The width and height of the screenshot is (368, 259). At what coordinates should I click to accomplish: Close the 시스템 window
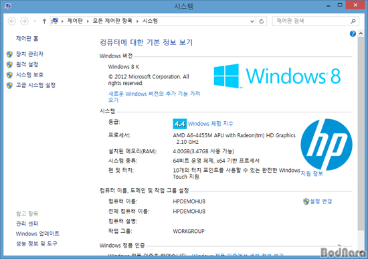pyautogui.click(x=355, y=5)
